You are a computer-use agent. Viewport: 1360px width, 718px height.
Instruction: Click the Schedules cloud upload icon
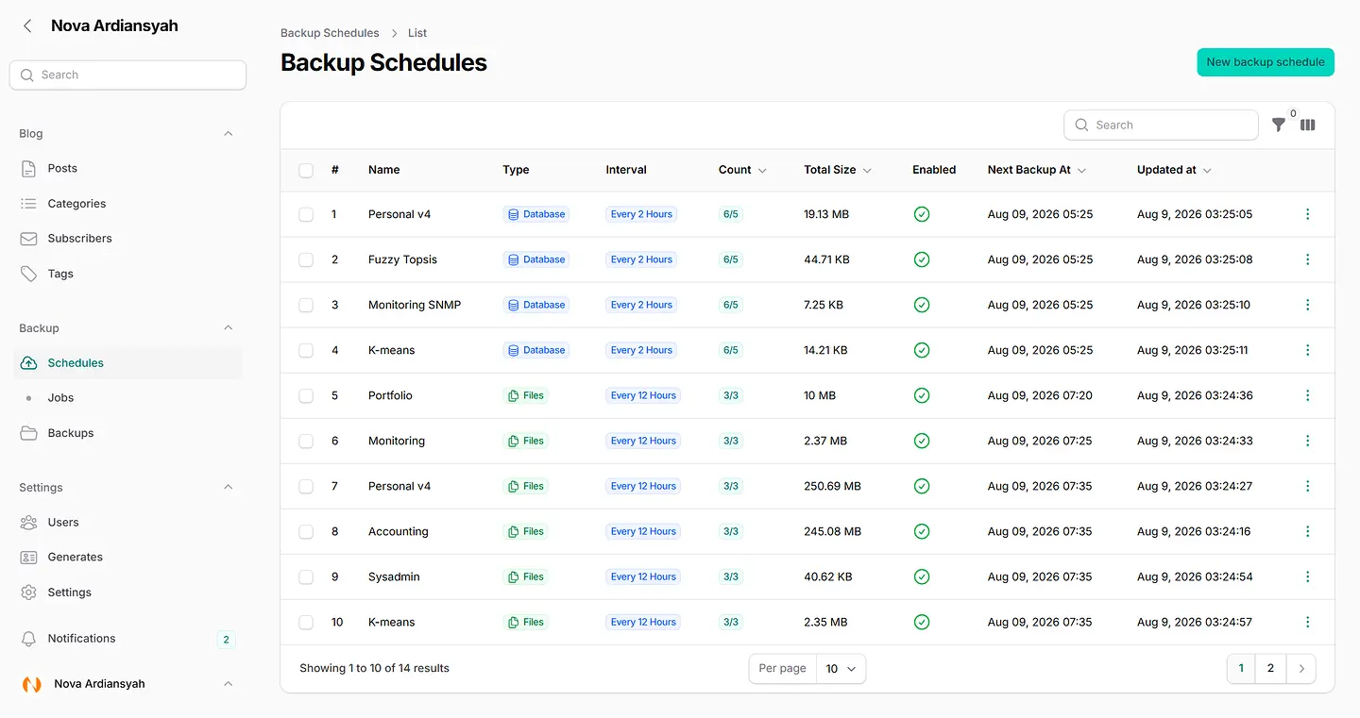pos(29,363)
